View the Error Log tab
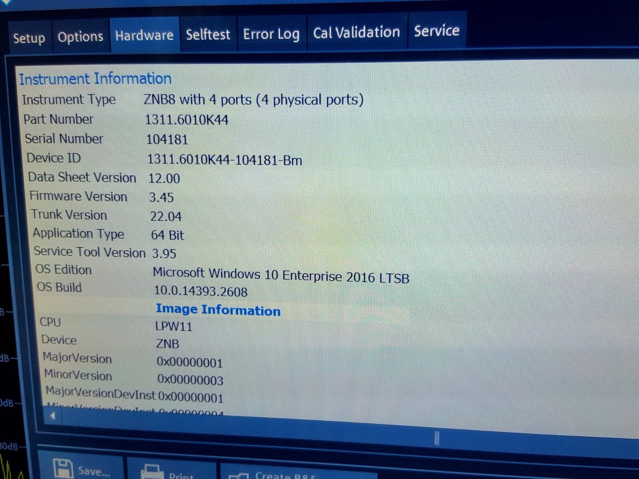Image resolution: width=639 pixels, height=479 pixels. [x=271, y=34]
